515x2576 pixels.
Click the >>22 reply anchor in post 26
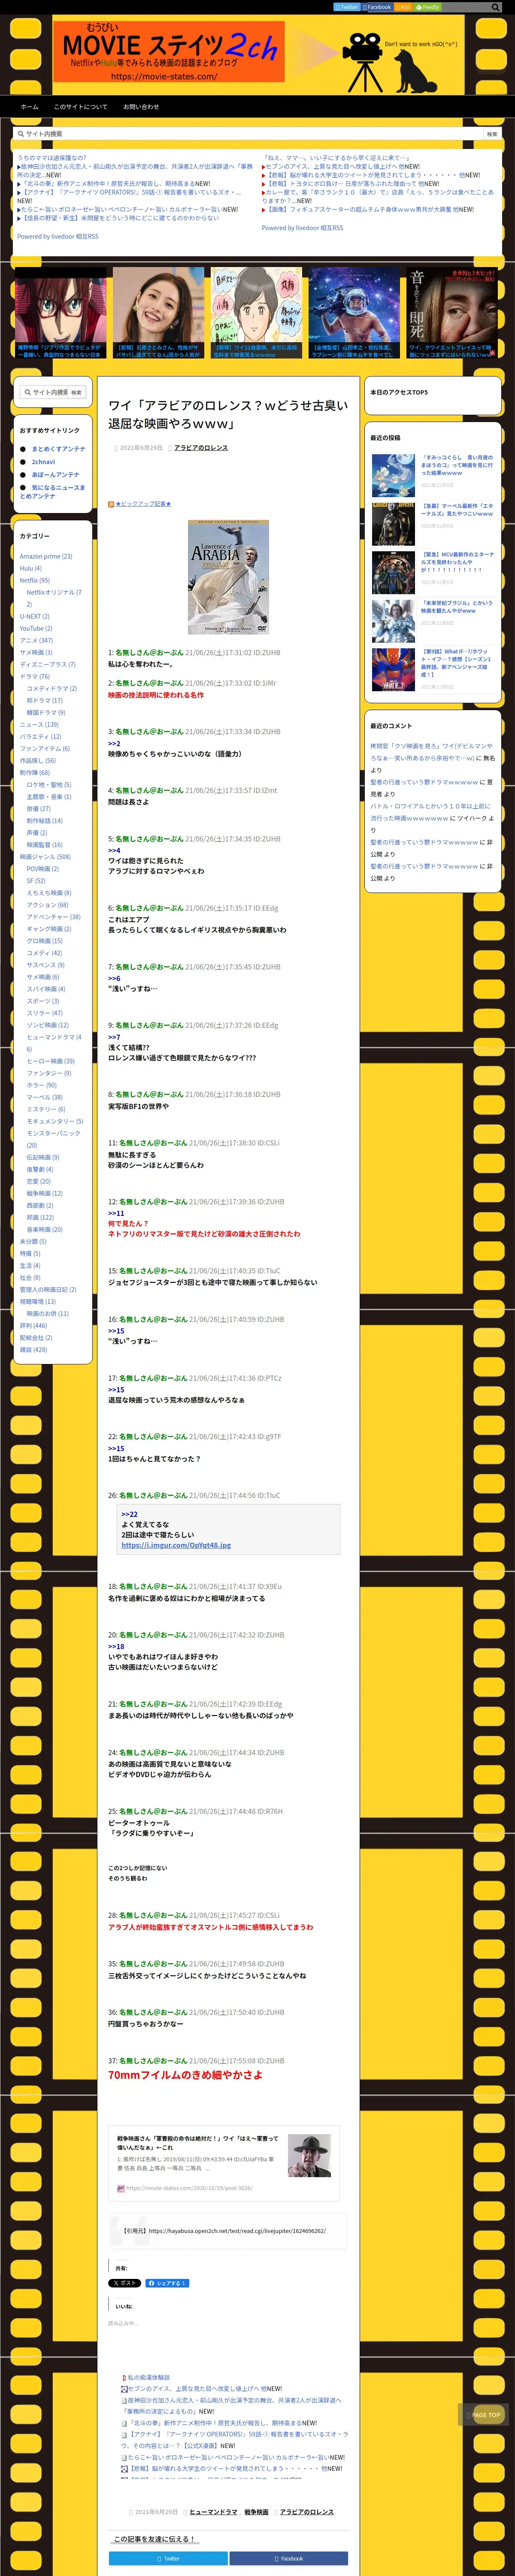(129, 1514)
